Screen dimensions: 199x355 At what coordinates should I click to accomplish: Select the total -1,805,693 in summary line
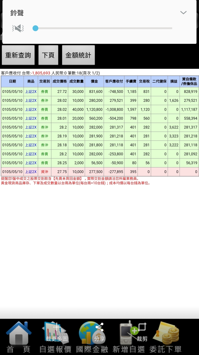41,73
